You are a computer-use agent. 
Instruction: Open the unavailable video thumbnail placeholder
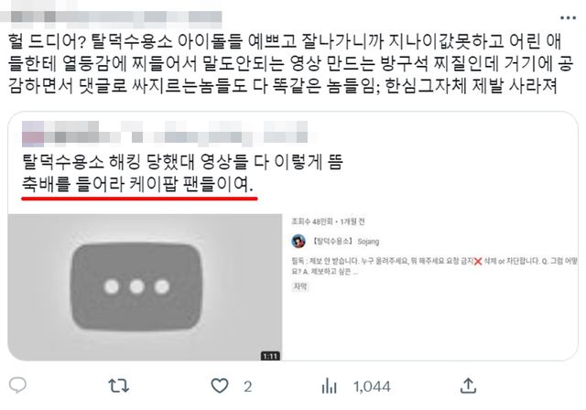pos(145,286)
